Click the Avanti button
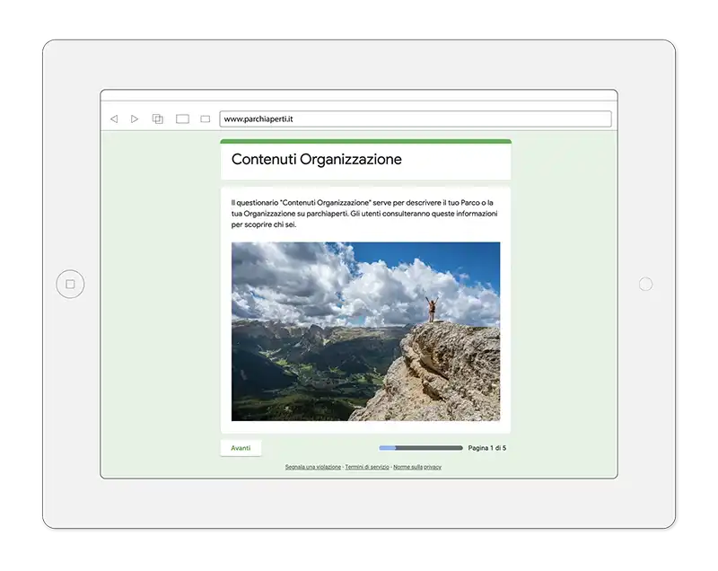The image size is (718, 571). point(241,448)
